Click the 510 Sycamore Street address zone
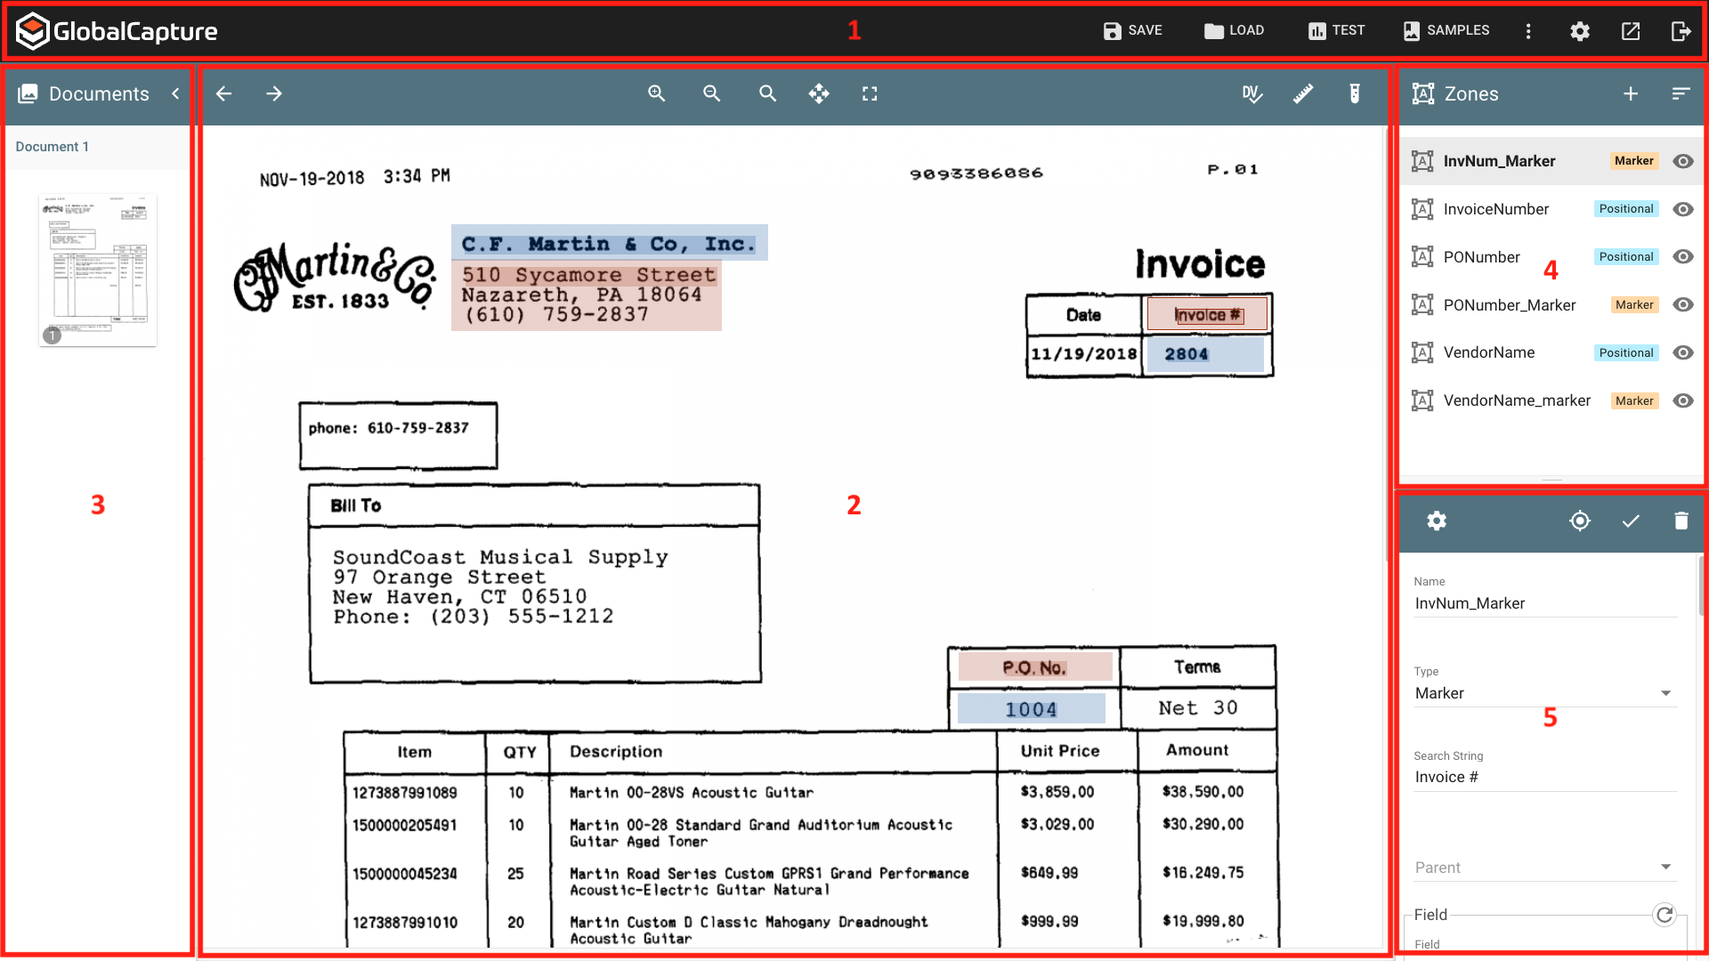1709x961 pixels. [x=587, y=295]
